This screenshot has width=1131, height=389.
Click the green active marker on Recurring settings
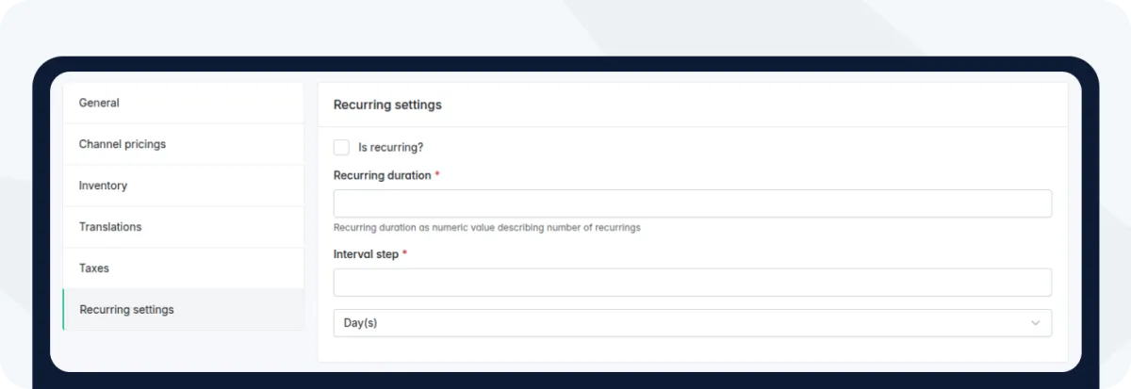[63, 310]
